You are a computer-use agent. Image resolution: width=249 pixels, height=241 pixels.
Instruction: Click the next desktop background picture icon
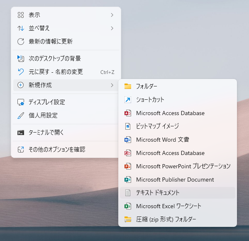[21, 59]
